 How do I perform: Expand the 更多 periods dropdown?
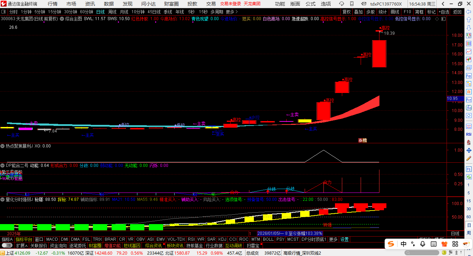click(232, 12)
